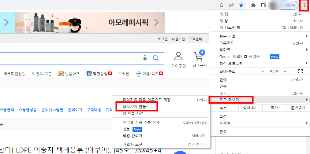Click 구매대행 related keyword link

tap(94, 110)
